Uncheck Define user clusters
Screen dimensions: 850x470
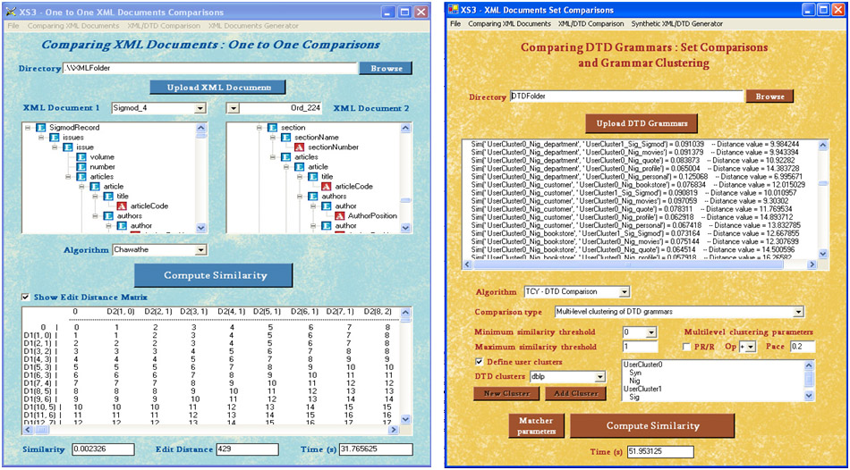coord(479,362)
